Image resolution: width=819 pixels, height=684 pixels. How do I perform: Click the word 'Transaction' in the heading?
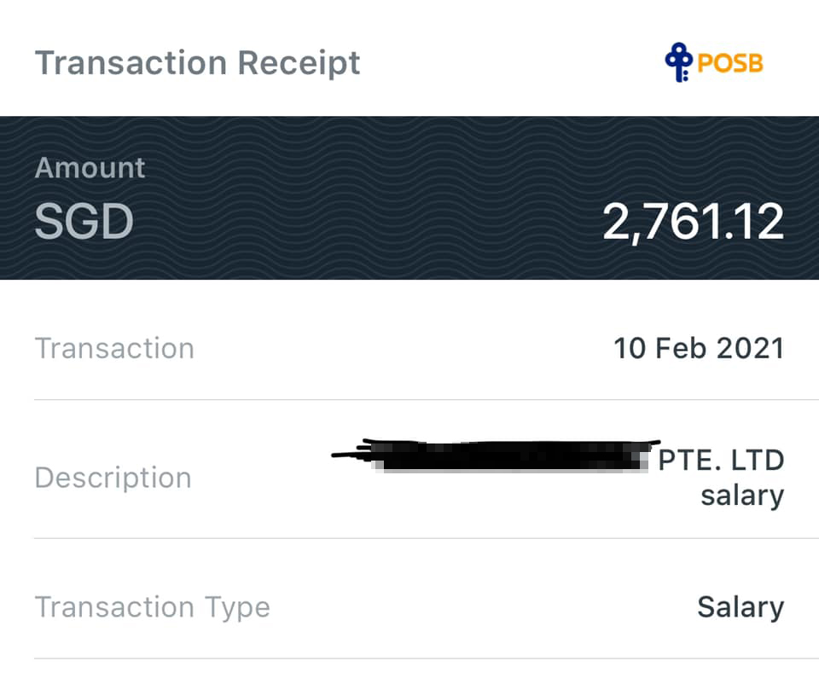tap(131, 63)
